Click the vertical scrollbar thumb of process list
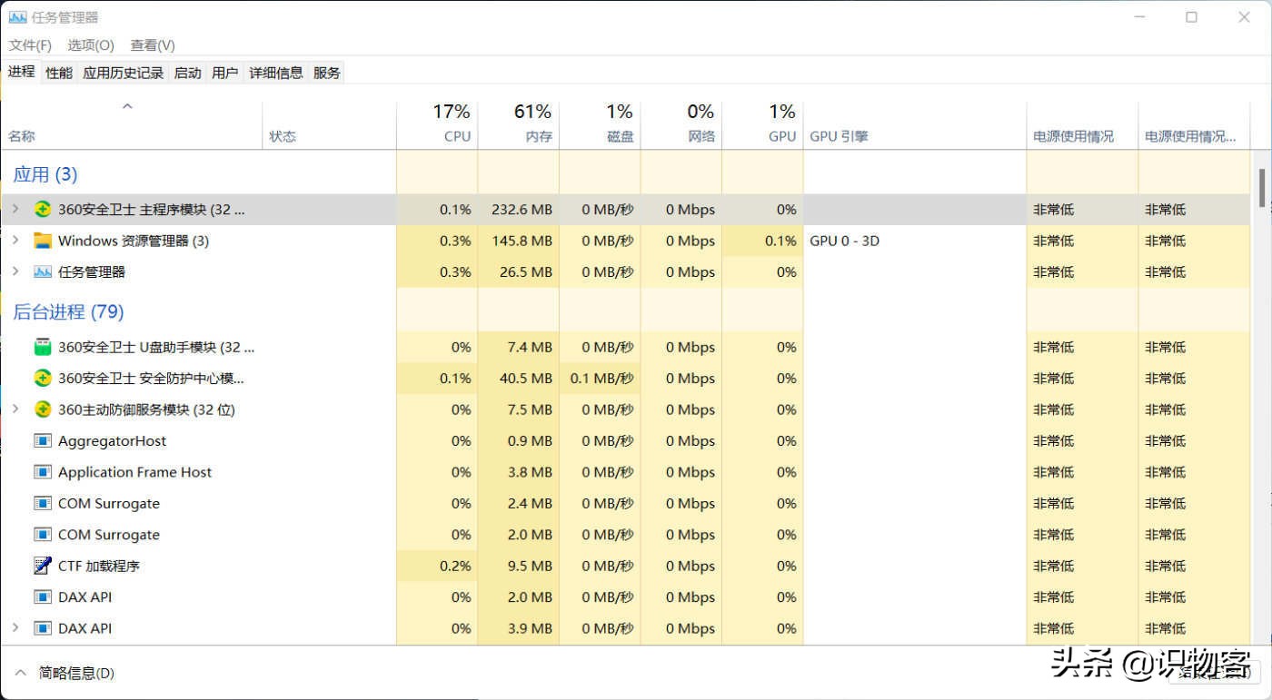The image size is (1272, 700). pyautogui.click(x=1262, y=188)
